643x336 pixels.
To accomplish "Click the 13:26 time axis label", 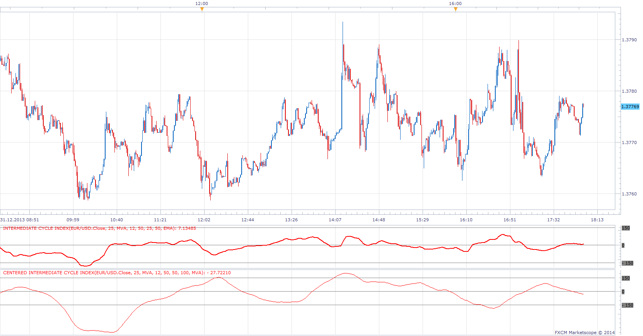I will 292,220.
